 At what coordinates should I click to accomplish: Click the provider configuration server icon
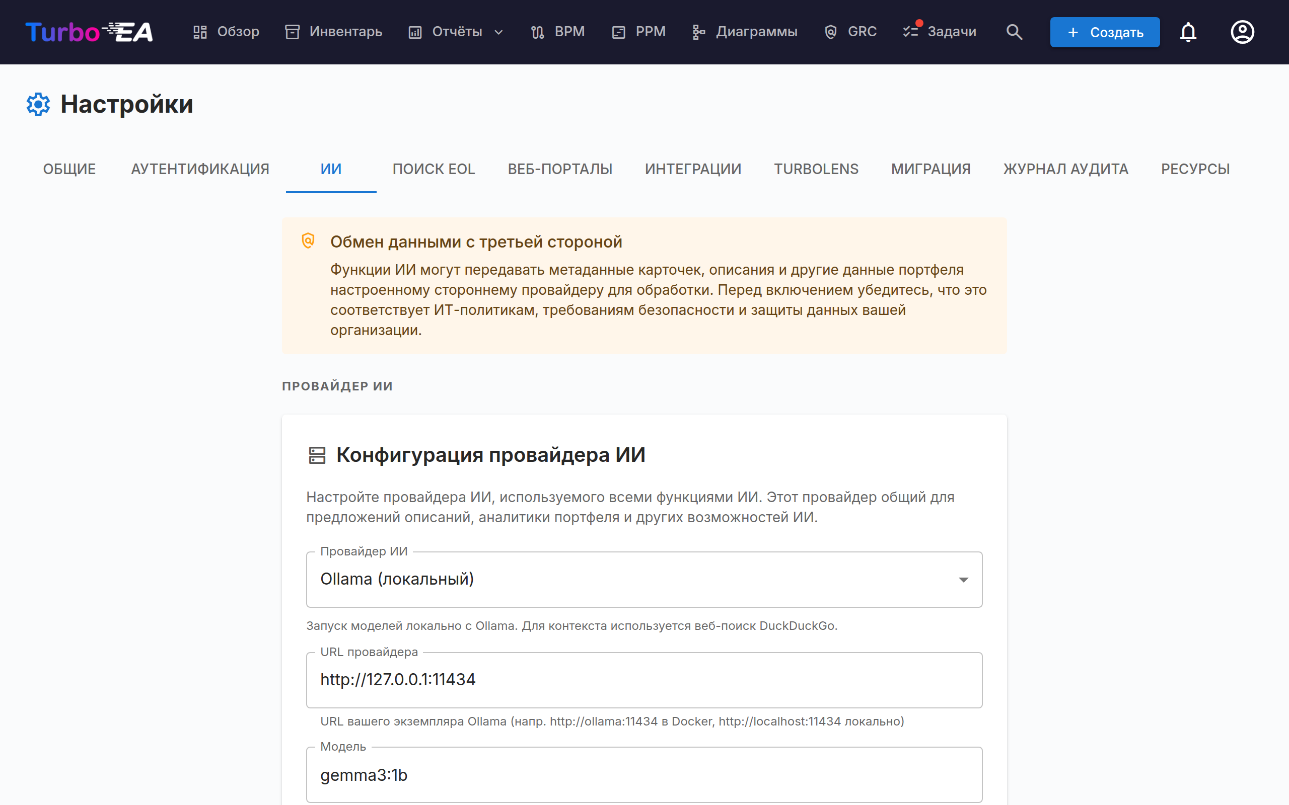(x=317, y=455)
